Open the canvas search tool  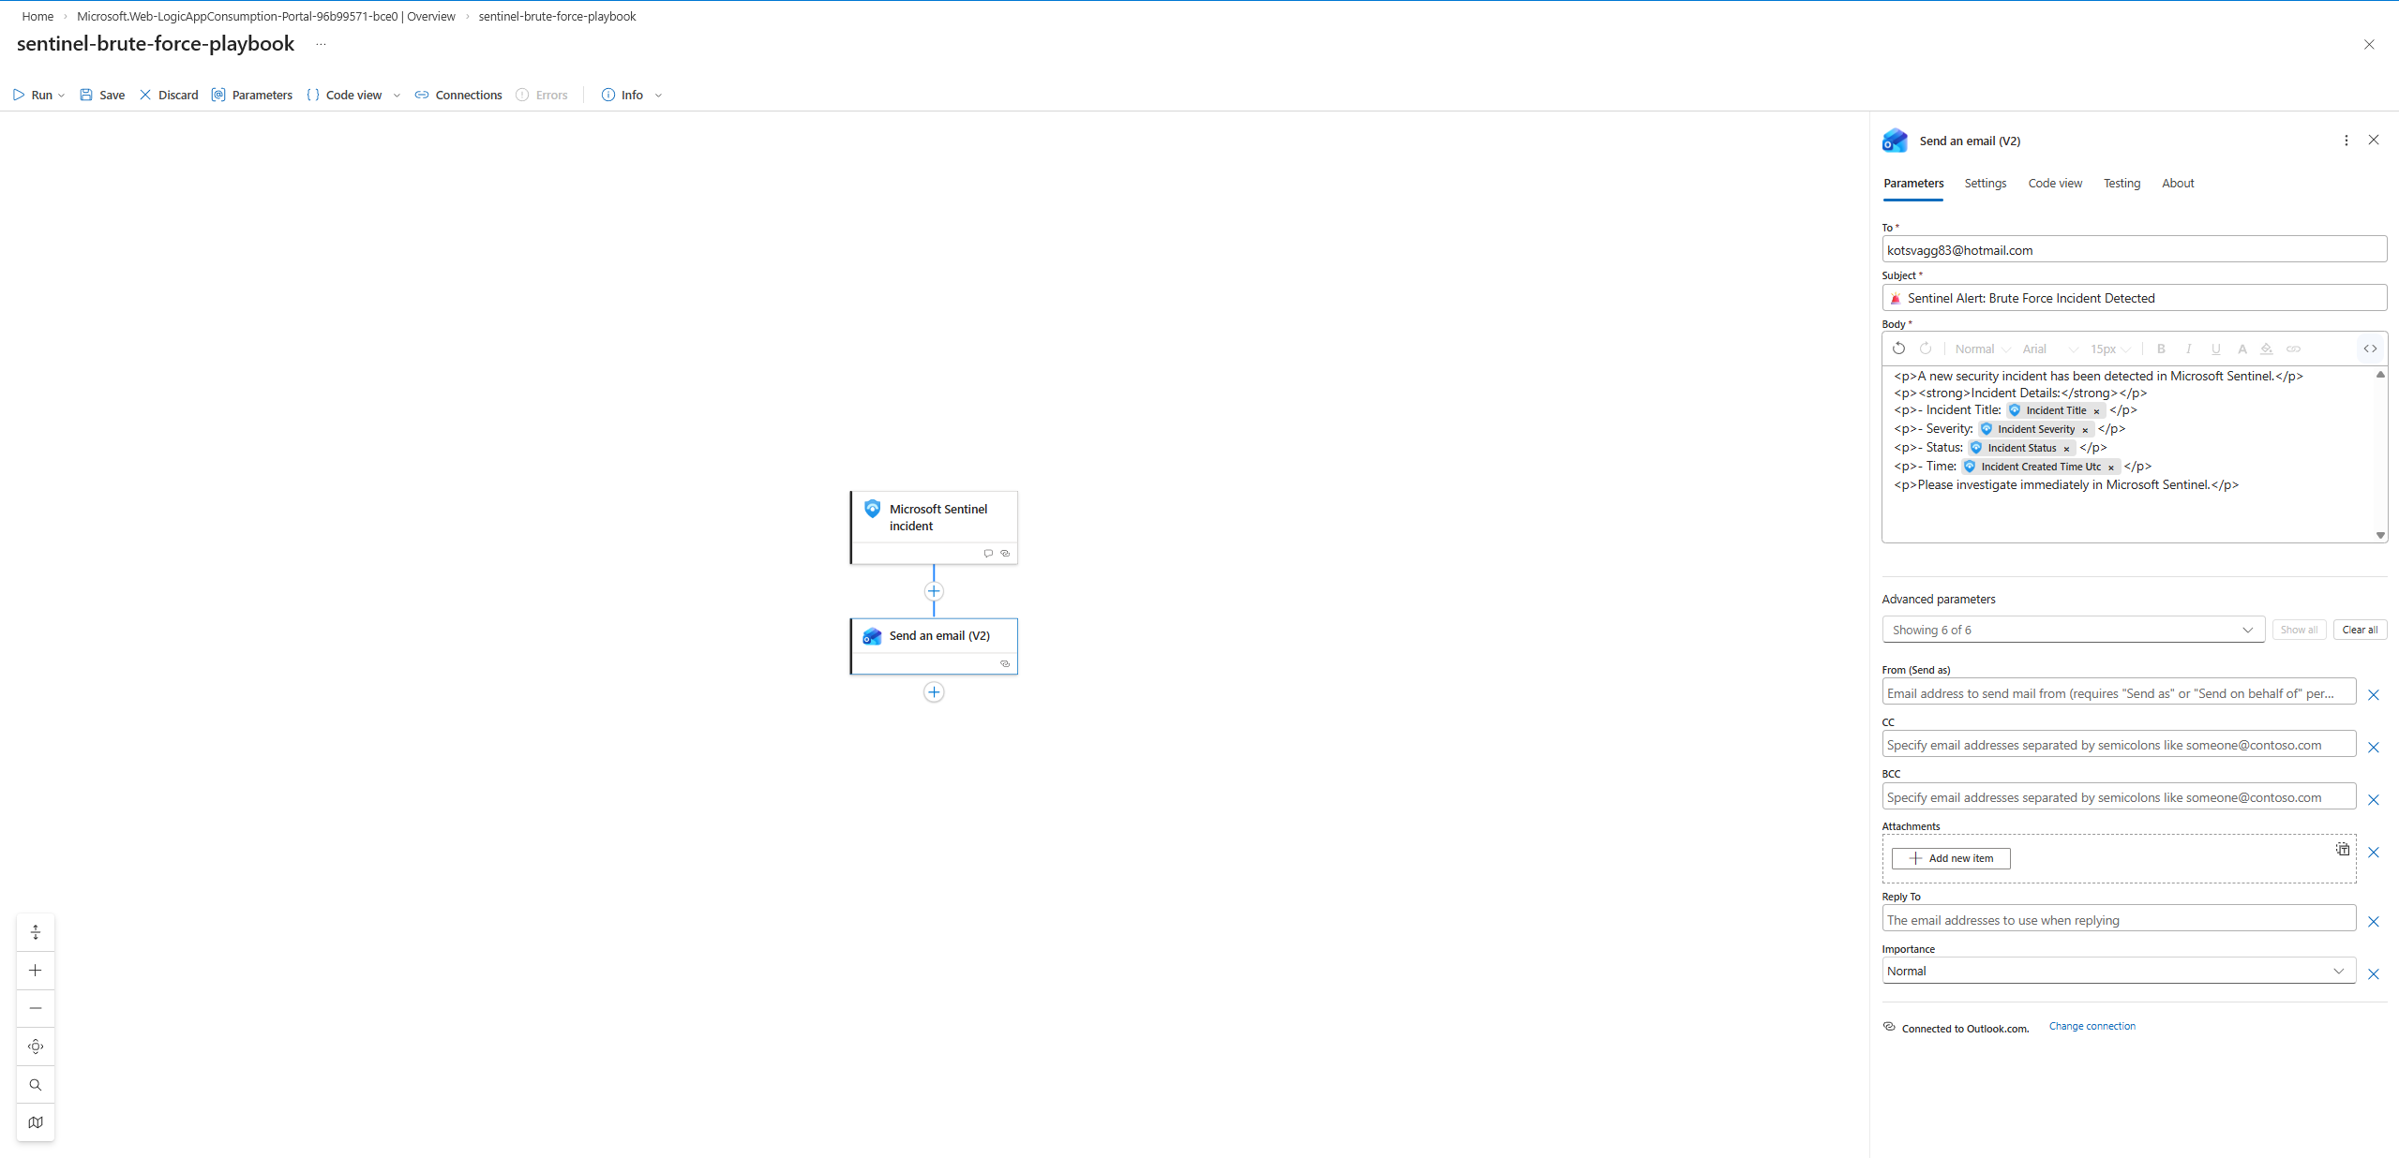35,1084
